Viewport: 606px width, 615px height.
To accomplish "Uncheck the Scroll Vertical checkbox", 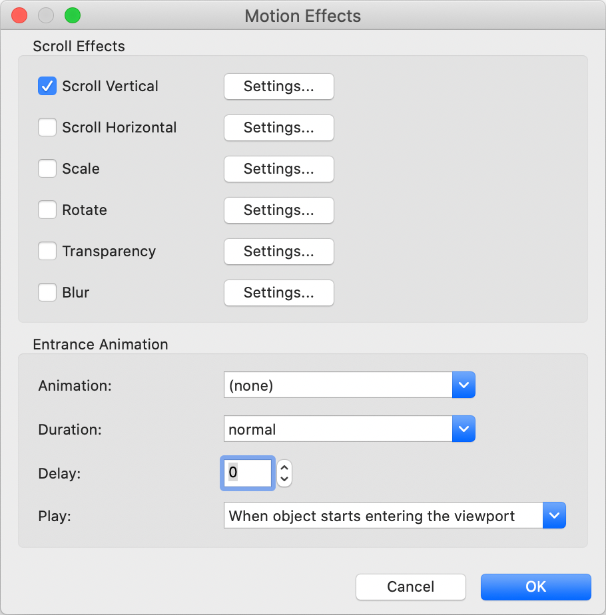I will [x=47, y=87].
